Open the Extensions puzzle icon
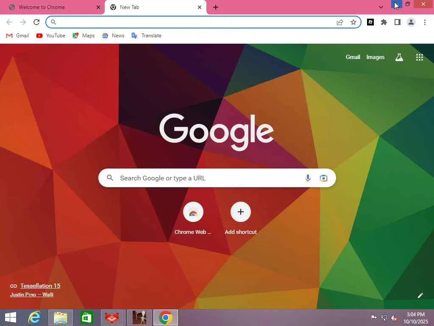The width and height of the screenshot is (434, 326). click(x=384, y=22)
